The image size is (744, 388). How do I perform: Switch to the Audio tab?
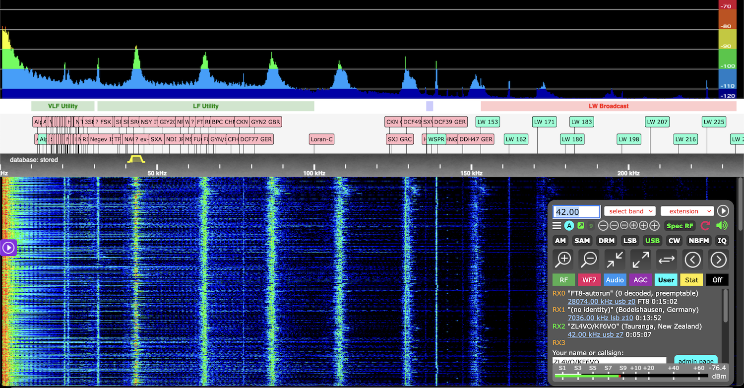tap(615, 280)
